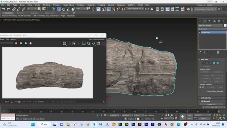227x128 pixels.
Task: Expand the Soft Selection rollout
Action: [x=206, y=98]
